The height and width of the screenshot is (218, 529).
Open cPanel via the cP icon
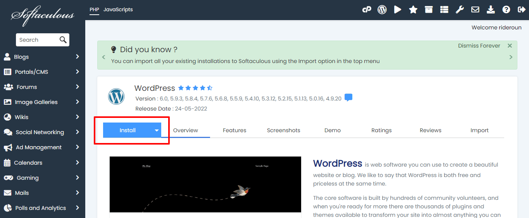[367, 10]
